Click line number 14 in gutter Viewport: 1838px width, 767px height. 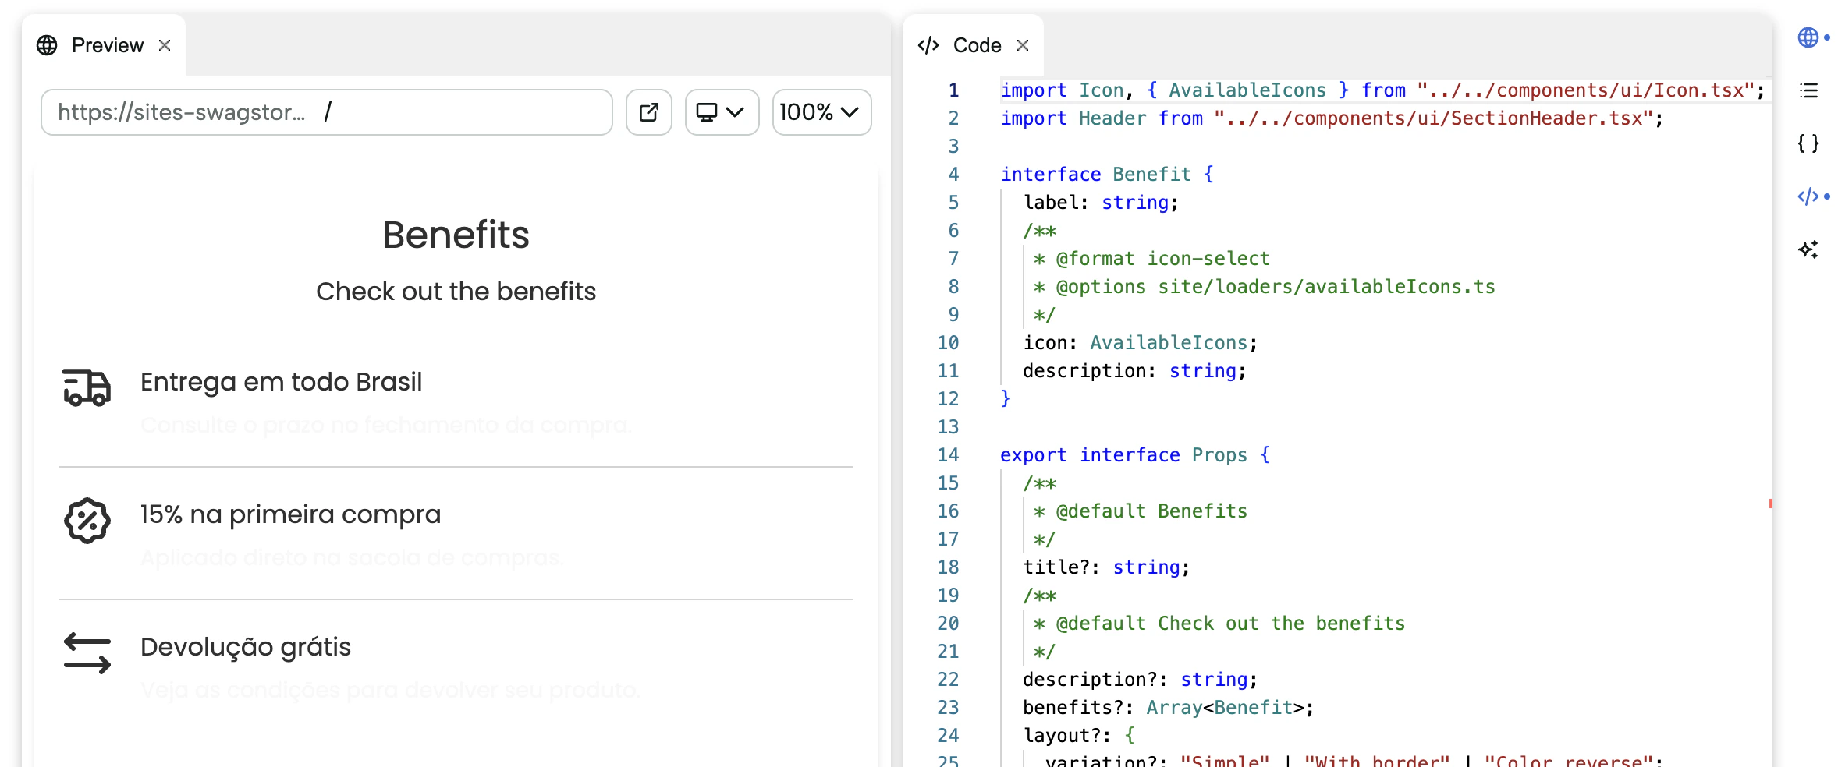(948, 455)
